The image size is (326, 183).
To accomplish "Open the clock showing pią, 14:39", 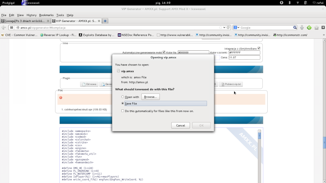I will [163, 3].
